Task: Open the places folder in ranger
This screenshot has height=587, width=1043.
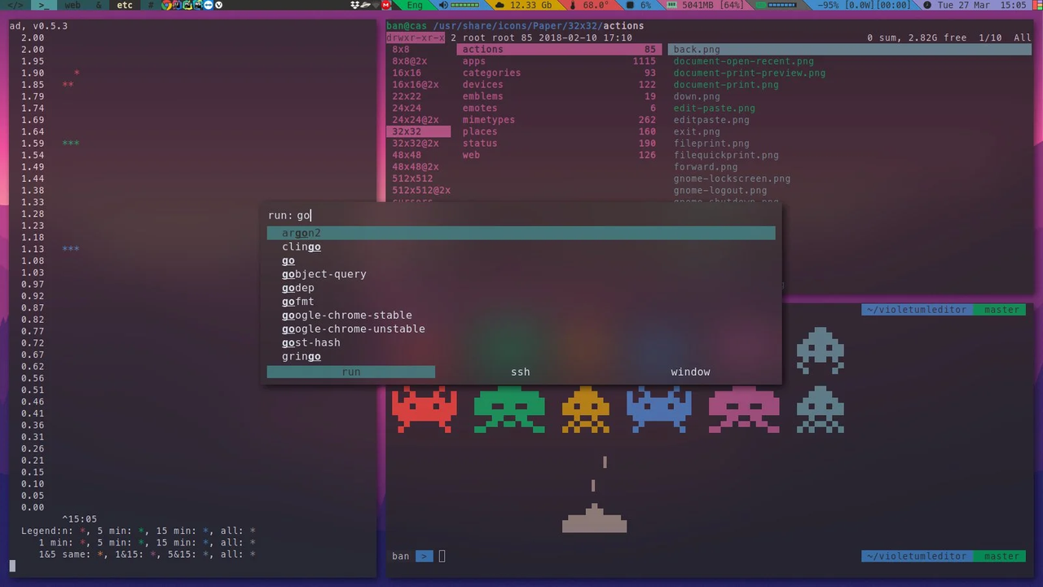Action: point(558,131)
